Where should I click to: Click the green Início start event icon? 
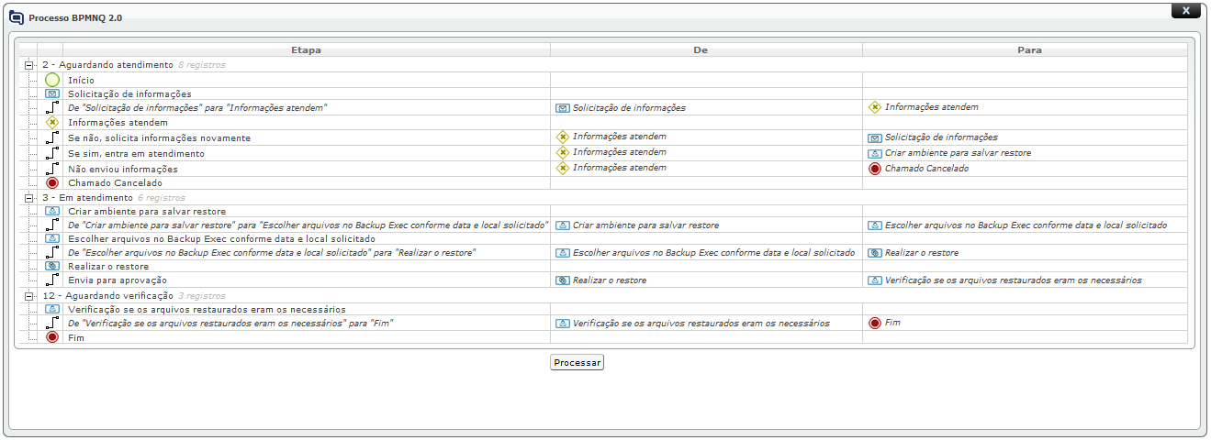pyautogui.click(x=52, y=80)
